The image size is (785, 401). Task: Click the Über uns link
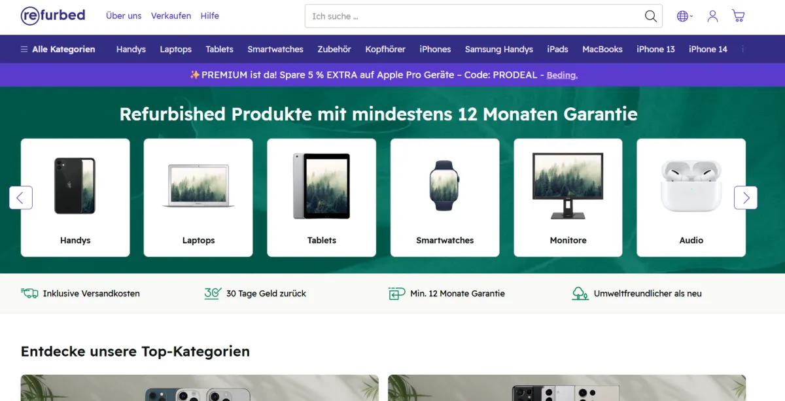124,16
